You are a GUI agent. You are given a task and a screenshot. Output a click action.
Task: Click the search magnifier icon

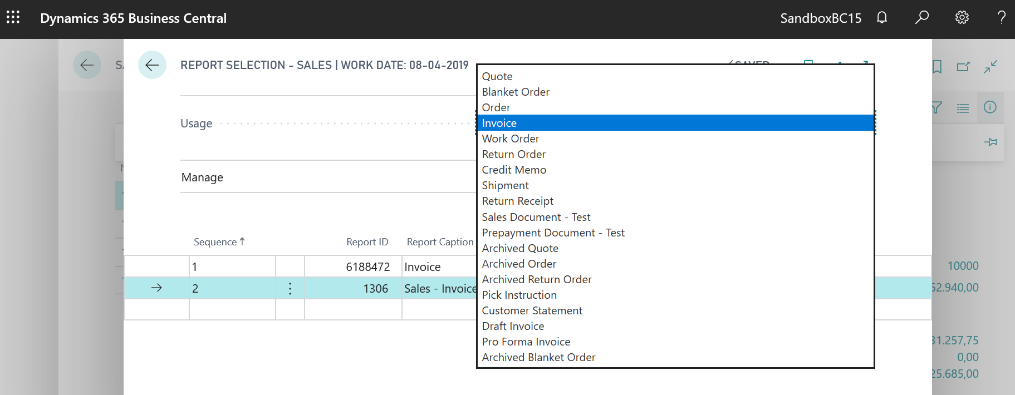pyautogui.click(x=921, y=18)
